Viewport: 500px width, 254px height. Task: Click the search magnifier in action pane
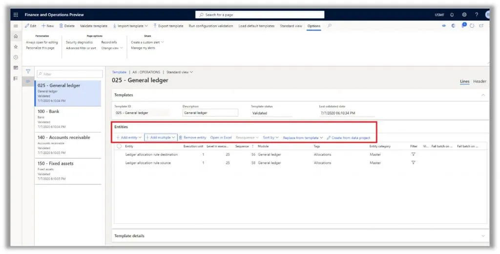[x=330, y=25]
